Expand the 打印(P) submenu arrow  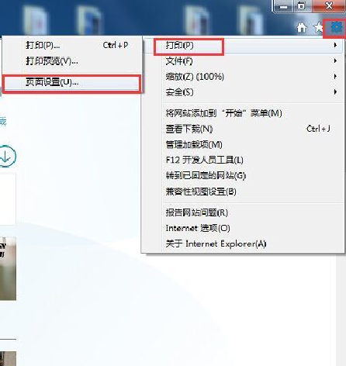[x=335, y=45]
